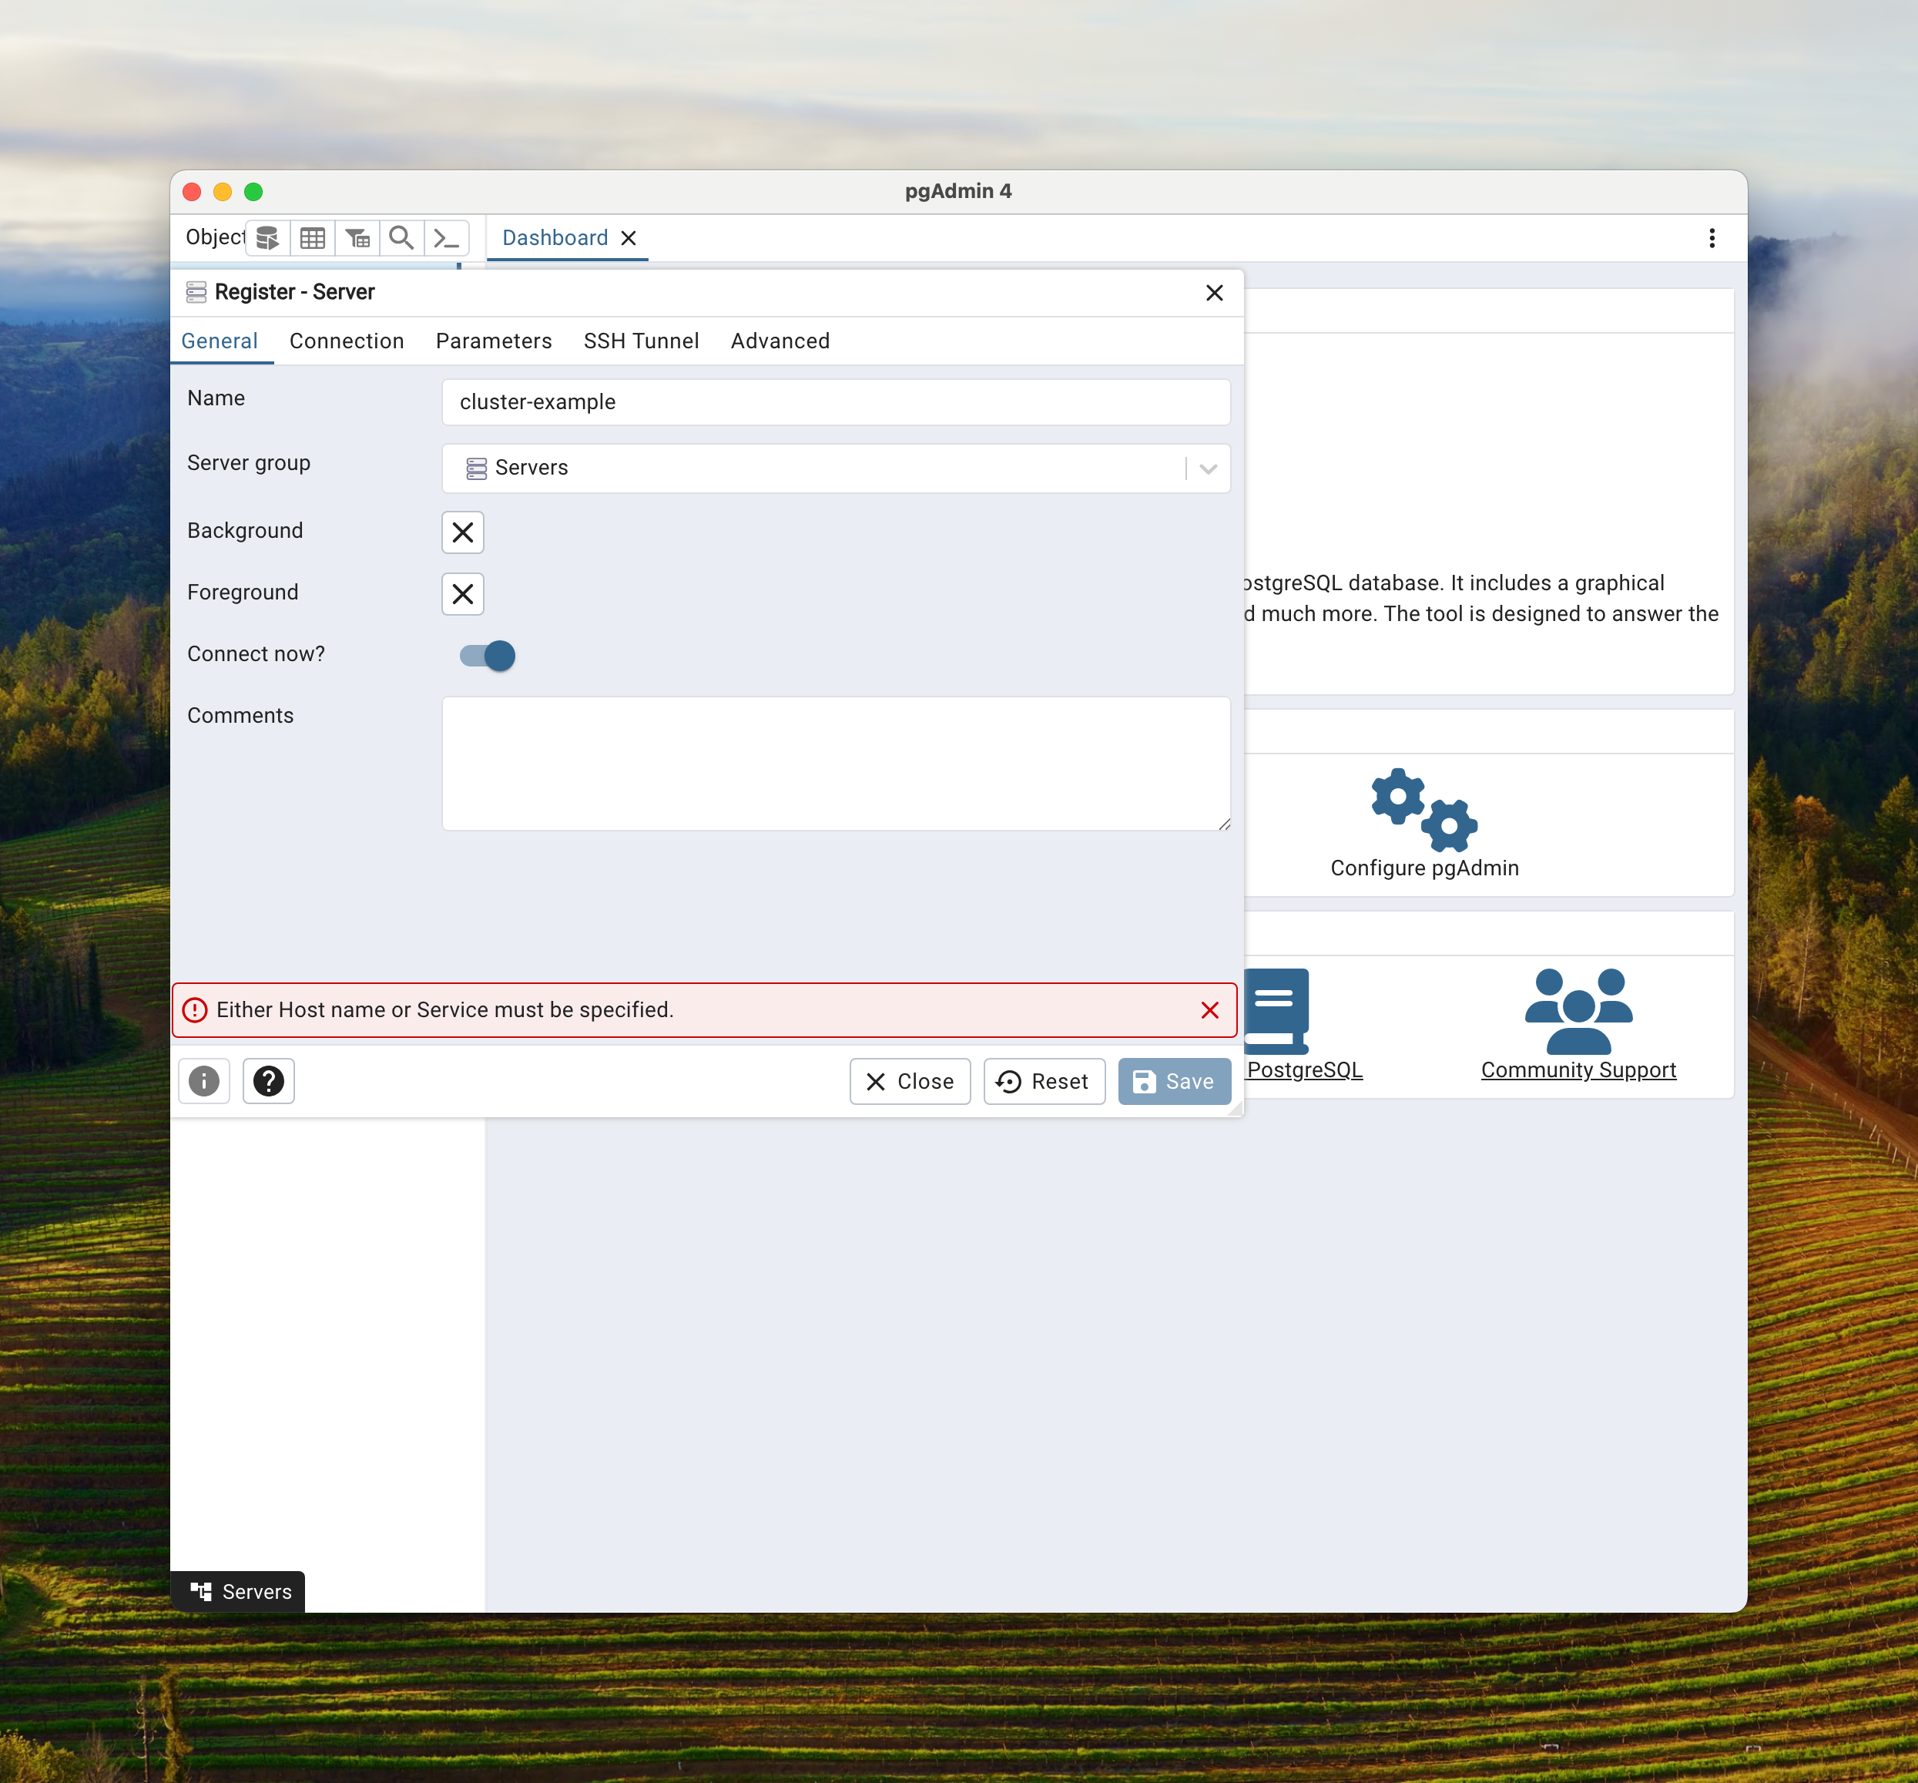The height and width of the screenshot is (1783, 1918).
Task: Close the Dashboard tab
Action: point(629,238)
